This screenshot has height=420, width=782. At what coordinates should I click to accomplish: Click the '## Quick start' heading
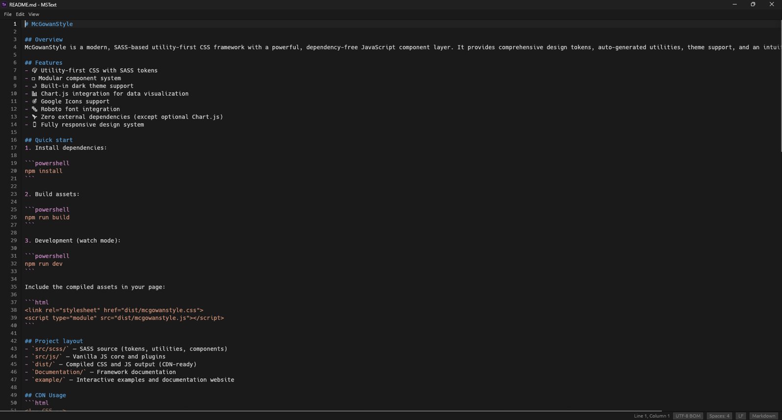click(49, 140)
